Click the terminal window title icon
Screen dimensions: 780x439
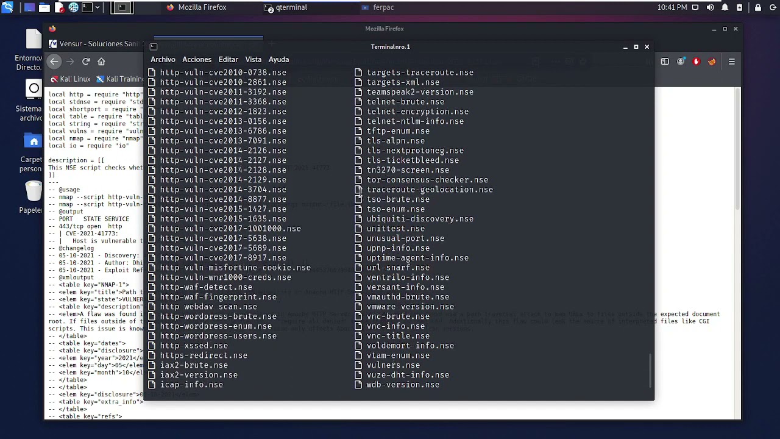click(x=154, y=47)
